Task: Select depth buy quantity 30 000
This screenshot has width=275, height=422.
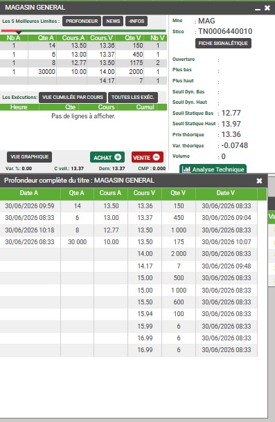Action: (x=78, y=242)
